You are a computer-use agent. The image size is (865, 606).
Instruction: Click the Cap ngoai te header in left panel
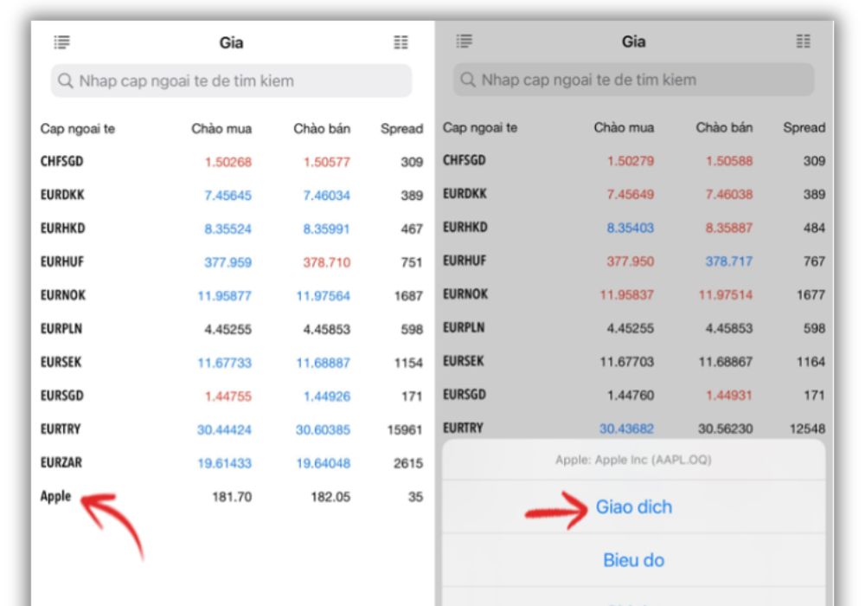point(78,129)
